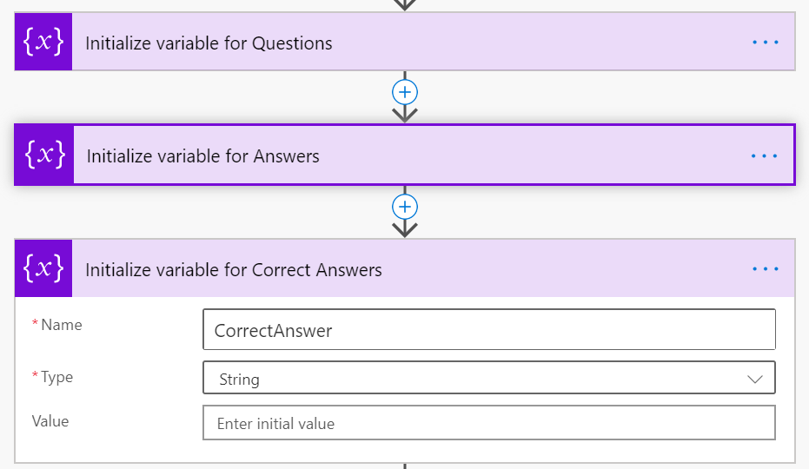
Task: Insert a step after the Answers variable
Action: pyautogui.click(x=405, y=207)
